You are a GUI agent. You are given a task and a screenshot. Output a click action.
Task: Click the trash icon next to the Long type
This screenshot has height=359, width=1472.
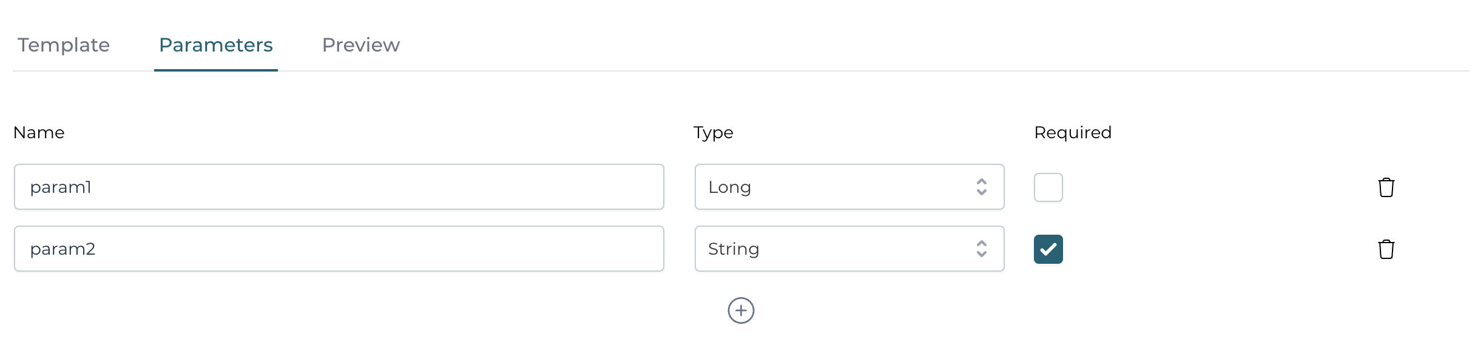pyautogui.click(x=1386, y=187)
